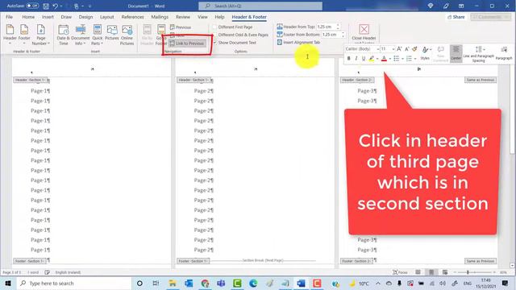This screenshot has height=290, width=516.
Task: Open the font color dropdown arrow
Action: pos(390,59)
